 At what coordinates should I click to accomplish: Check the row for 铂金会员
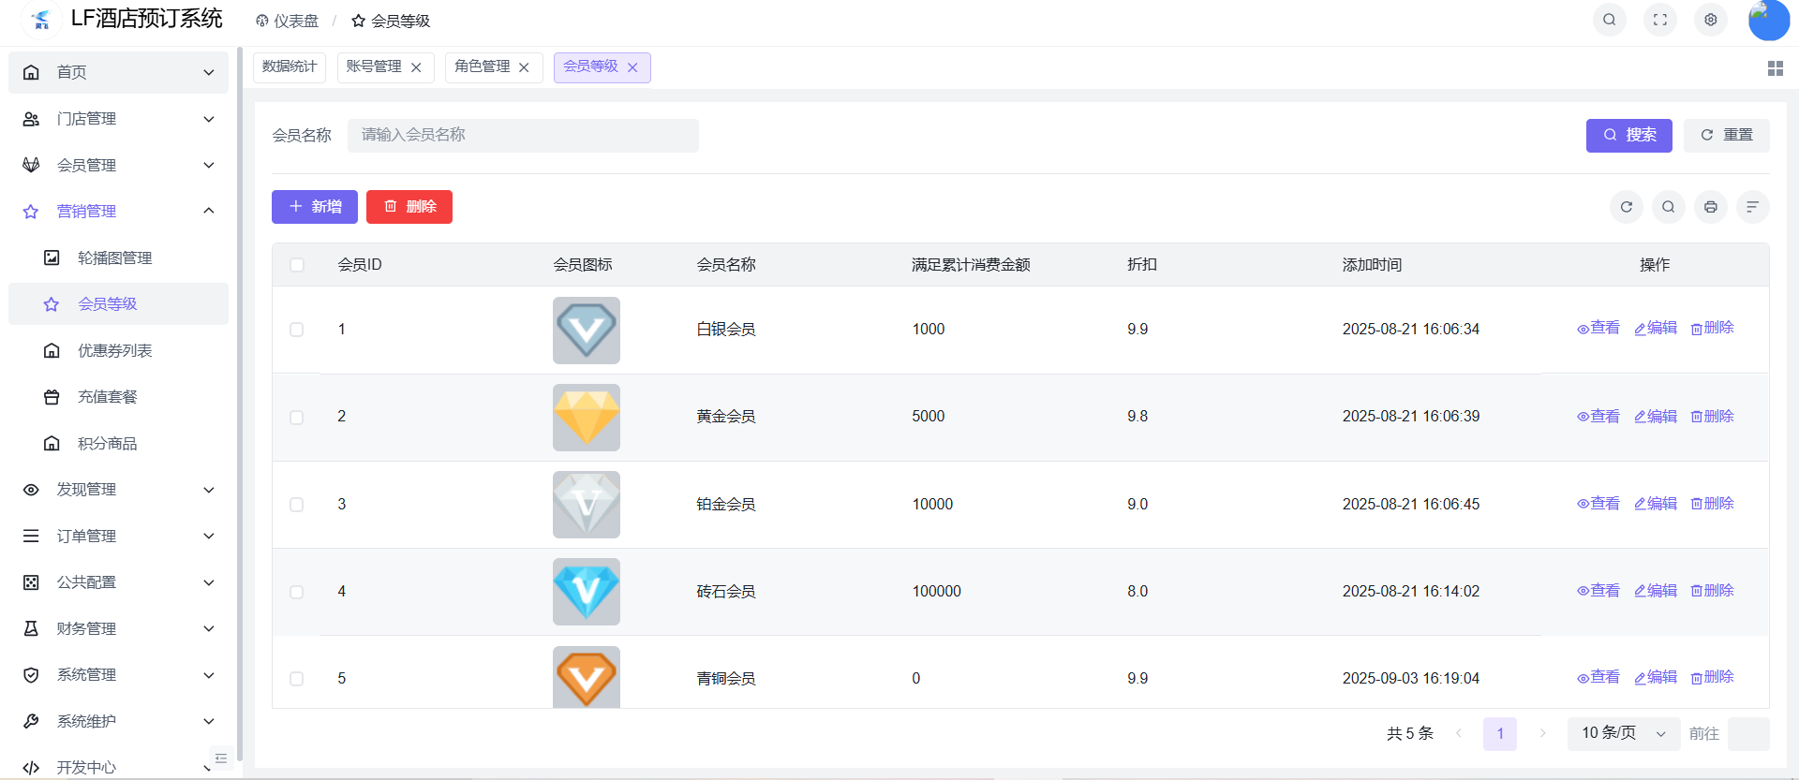297,505
